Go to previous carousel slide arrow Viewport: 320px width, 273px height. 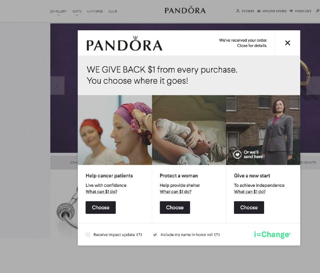(x=57, y=85)
